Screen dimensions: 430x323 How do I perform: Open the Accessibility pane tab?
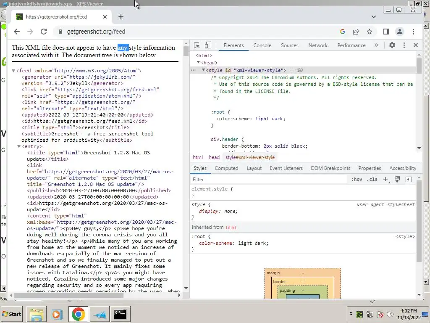click(403, 168)
